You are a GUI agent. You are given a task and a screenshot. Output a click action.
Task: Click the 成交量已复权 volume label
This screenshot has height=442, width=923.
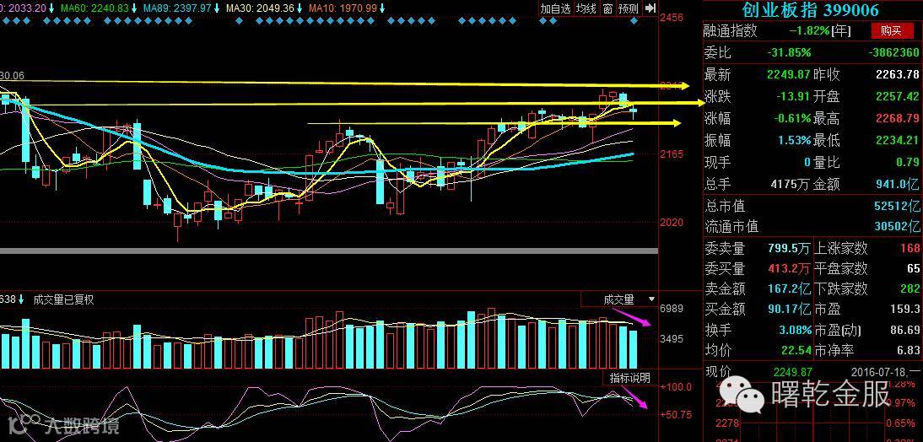click(63, 299)
